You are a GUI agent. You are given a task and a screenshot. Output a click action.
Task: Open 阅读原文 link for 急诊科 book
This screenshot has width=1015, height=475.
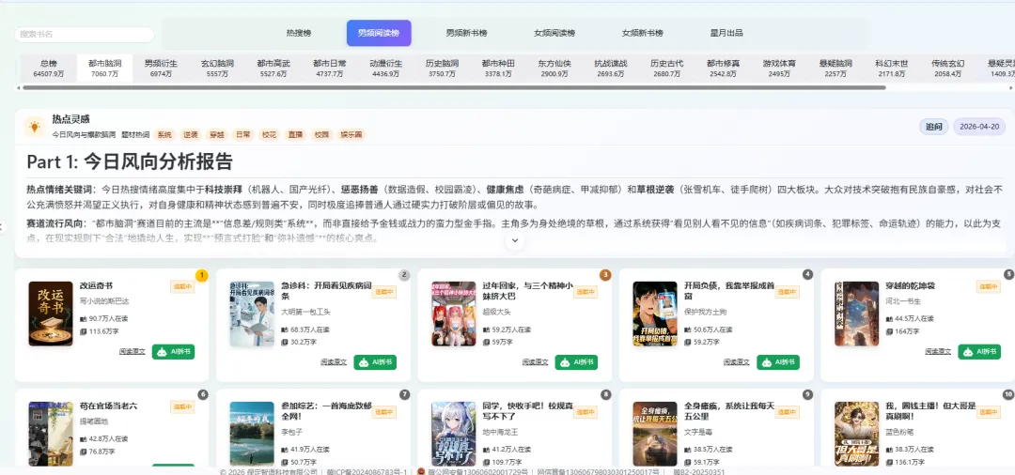click(334, 362)
